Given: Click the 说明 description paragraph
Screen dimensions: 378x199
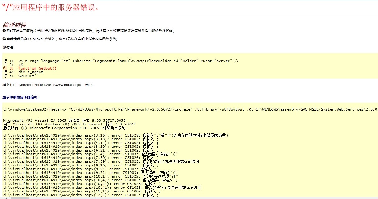Looking at the screenshot, I should 93,31.
